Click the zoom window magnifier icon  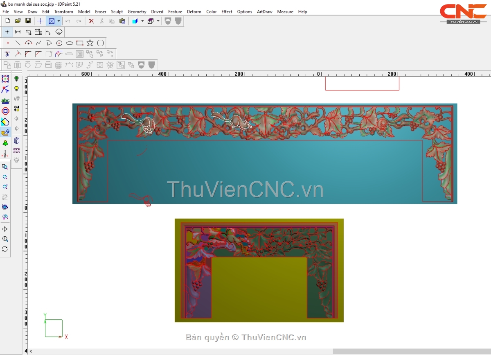click(x=5, y=167)
